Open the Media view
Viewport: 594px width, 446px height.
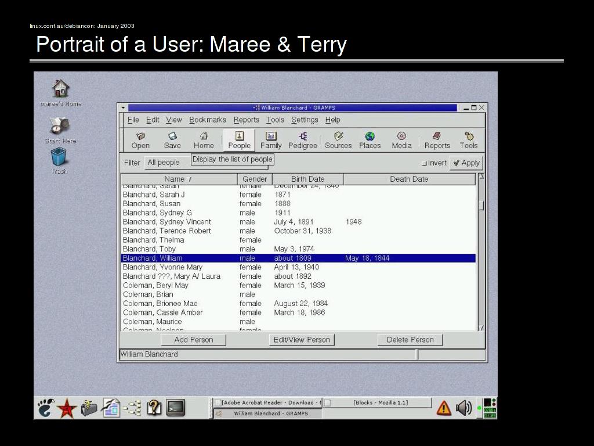pyautogui.click(x=401, y=140)
